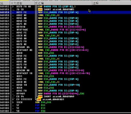
Task: Select MOV EAX,DWORD PTR DS:[ECX+EAX+4] instruction
Action: pyautogui.click(x=61, y=47)
